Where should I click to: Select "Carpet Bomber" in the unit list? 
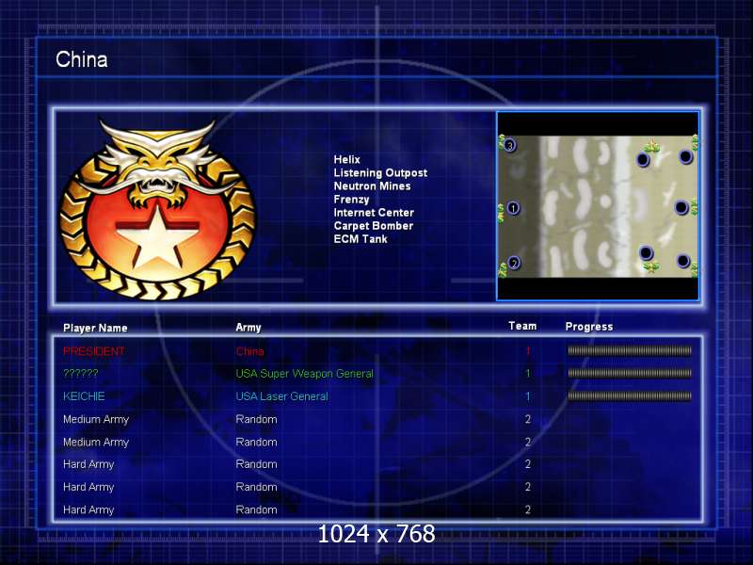(373, 226)
